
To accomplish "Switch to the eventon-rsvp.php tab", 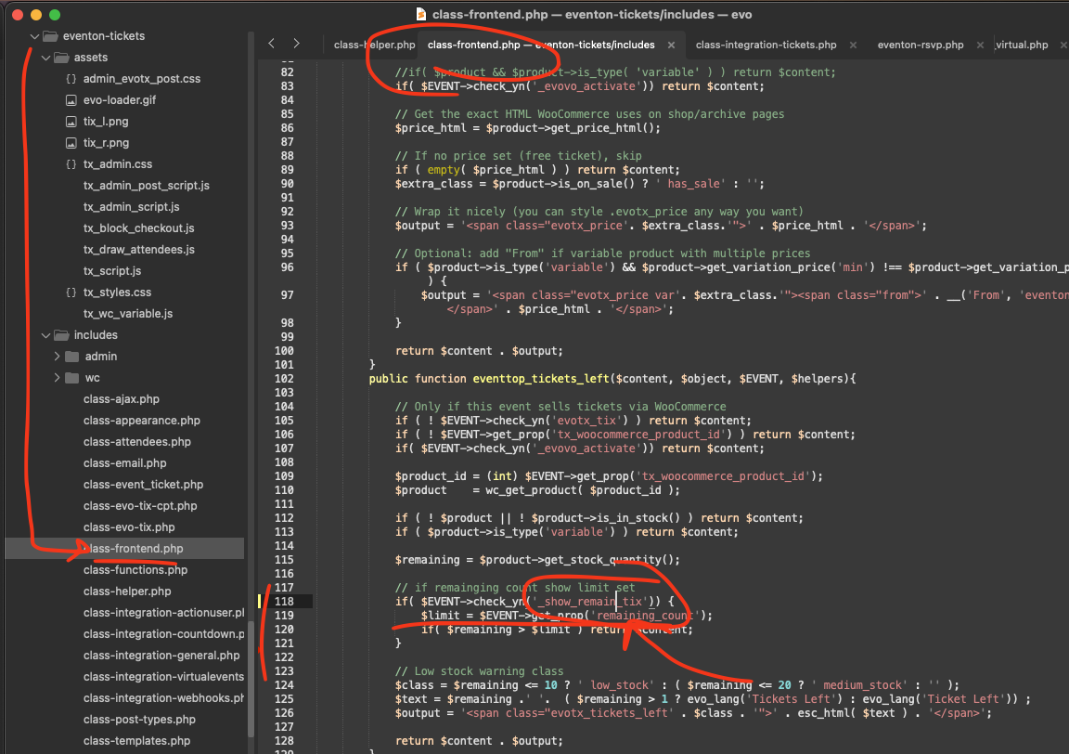I will (920, 45).
